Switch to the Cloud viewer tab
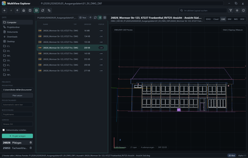The width and height of the screenshot is (248, 158). tap(216, 19)
